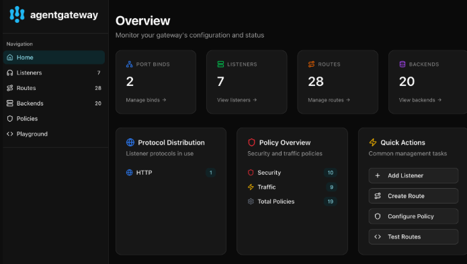Click the Quick Actions lightning bolt icon

coord(373,142)
